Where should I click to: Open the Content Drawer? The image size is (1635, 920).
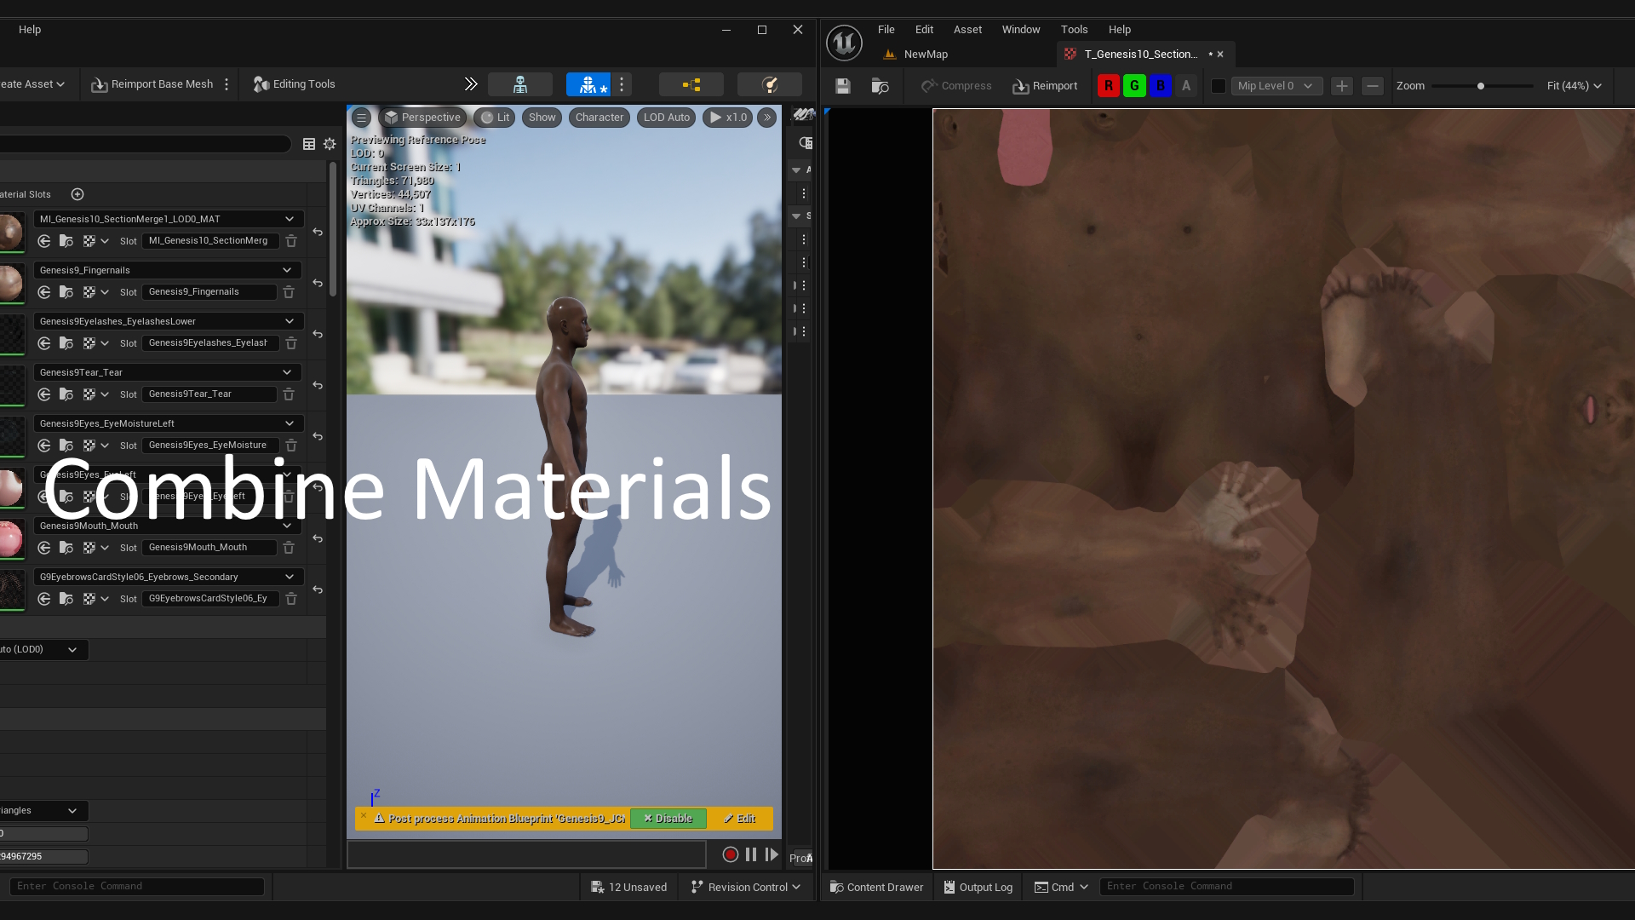(x=876, y=887)
